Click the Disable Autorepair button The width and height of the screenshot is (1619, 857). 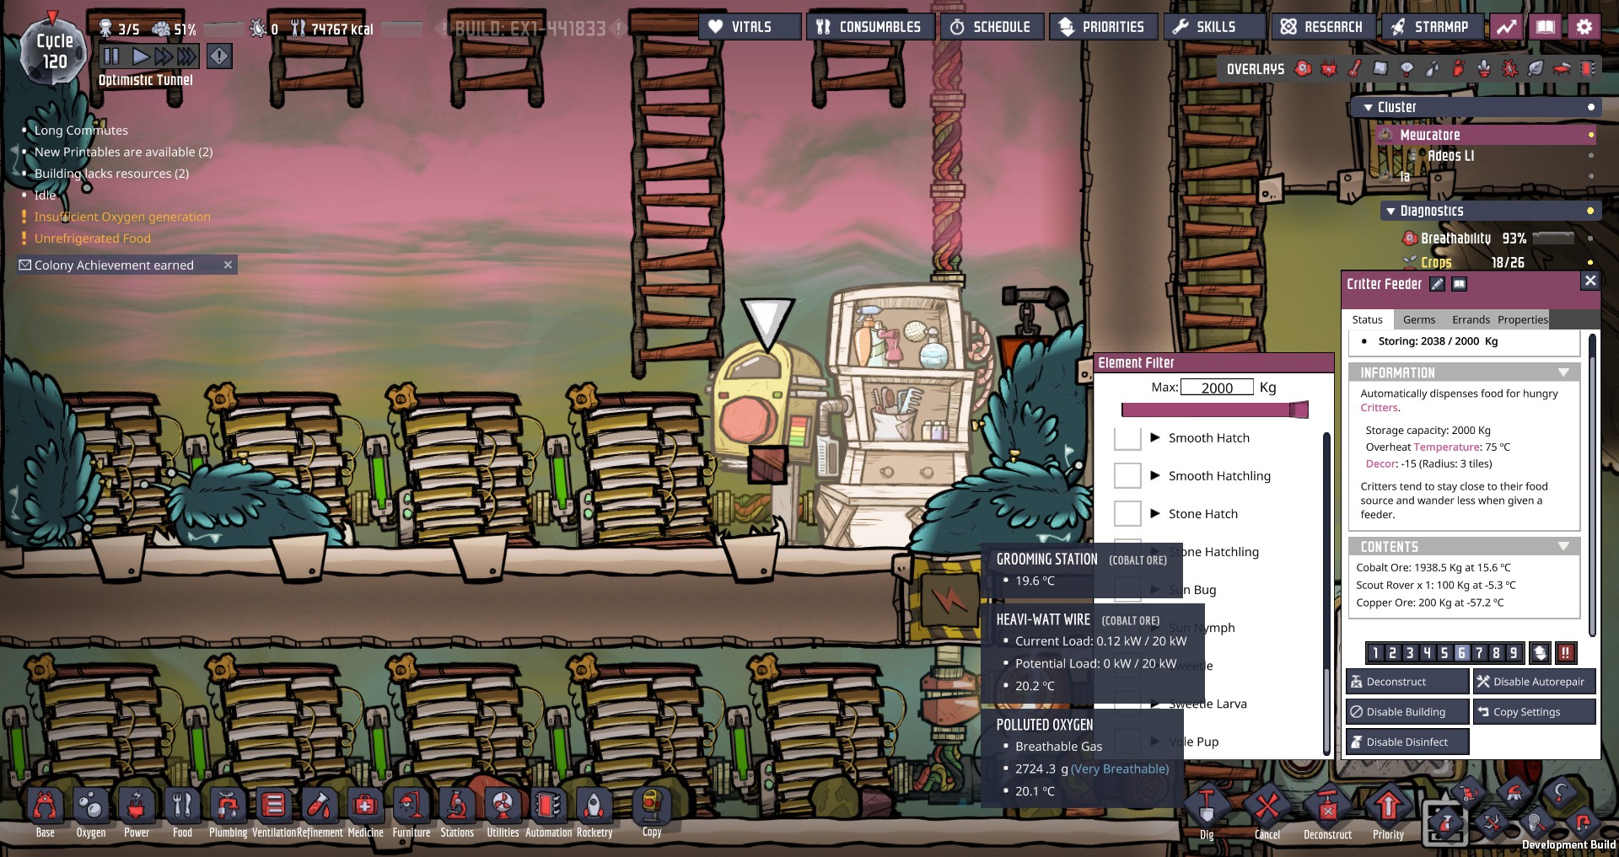[1535, 682]
